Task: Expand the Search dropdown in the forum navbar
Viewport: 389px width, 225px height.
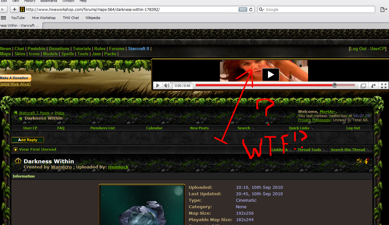Action: (x=246, y=128)
